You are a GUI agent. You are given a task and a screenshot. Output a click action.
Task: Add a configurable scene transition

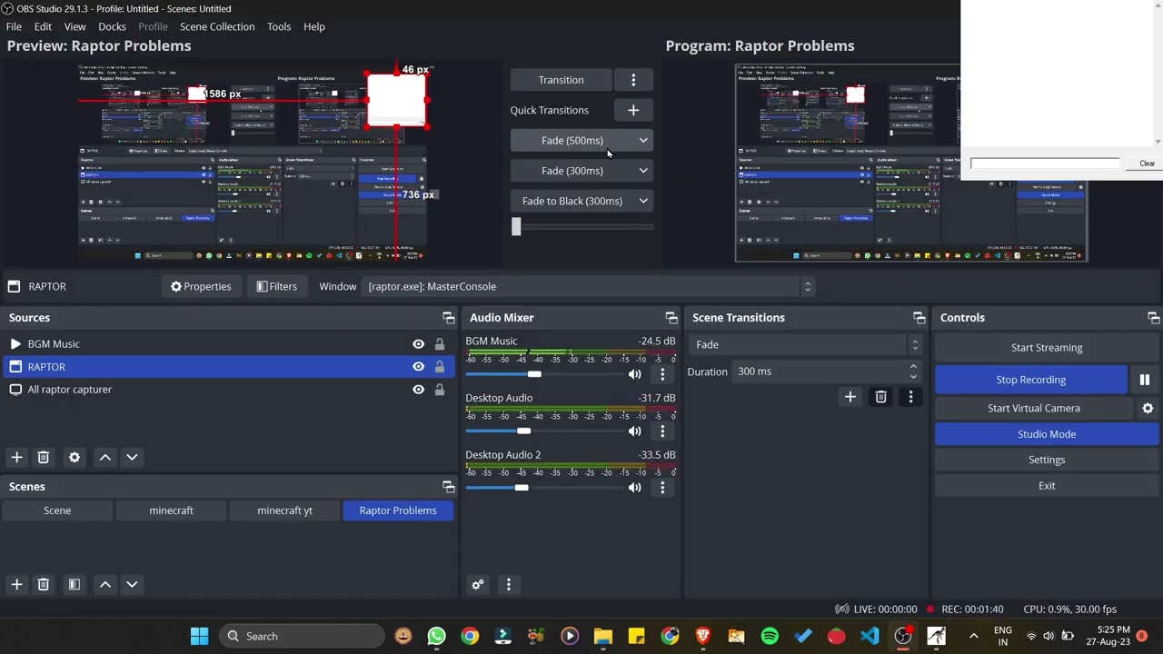coord(850,397)
